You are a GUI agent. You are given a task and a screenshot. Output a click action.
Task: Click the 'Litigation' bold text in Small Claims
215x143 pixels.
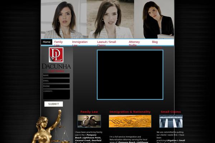171,140
